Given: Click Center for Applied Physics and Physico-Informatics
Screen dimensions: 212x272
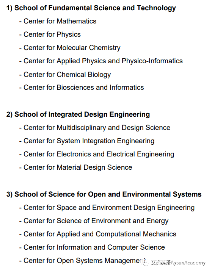Looking at the screenshot, I should [101, 61].
